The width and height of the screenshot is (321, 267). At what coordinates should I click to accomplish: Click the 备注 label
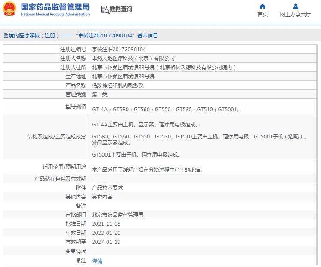point(81,206)
